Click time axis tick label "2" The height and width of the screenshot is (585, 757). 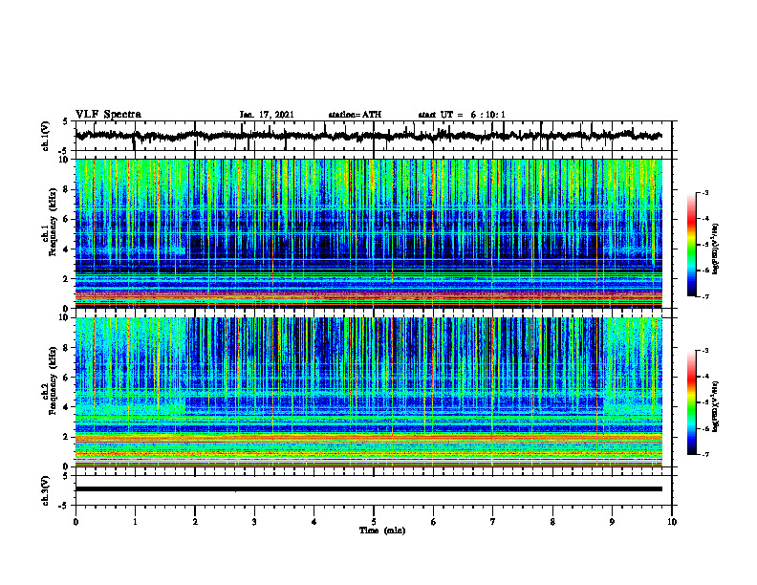[x=195, y=522]
